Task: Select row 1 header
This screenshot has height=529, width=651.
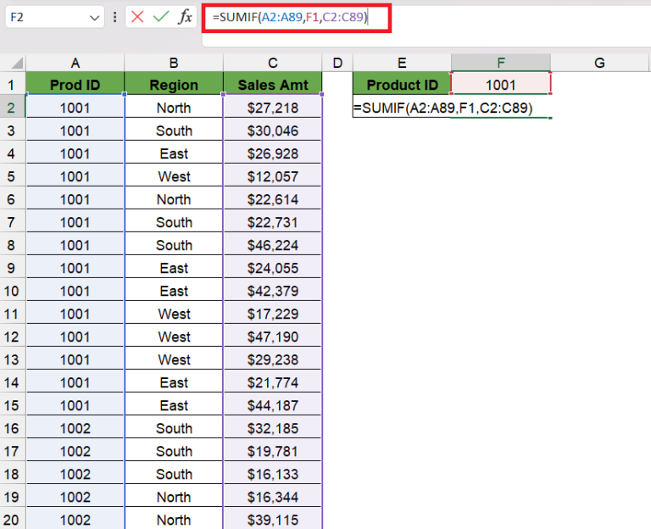Action: point(12,85)
